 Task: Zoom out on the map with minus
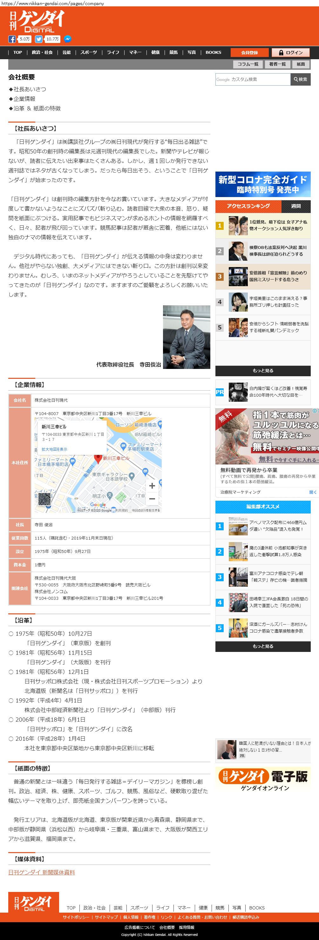pyautogui.click(x=152, y=499)
